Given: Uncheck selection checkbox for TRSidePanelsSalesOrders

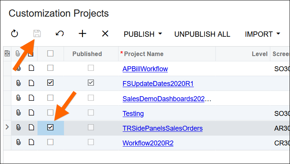Looking at the screenshot, I should (50, 128).
